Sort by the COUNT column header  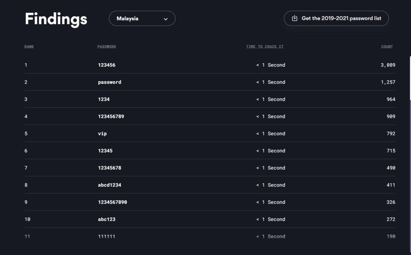click(387, 47)
